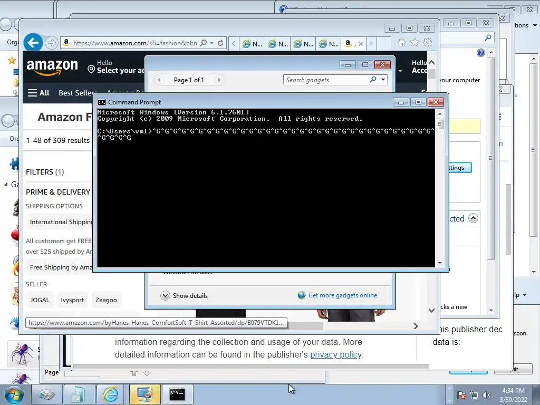The width and height of the screenshot is (540, 405).
Task: Click the Command Prompt scrollbar down arrow
Action: [439, 263]
